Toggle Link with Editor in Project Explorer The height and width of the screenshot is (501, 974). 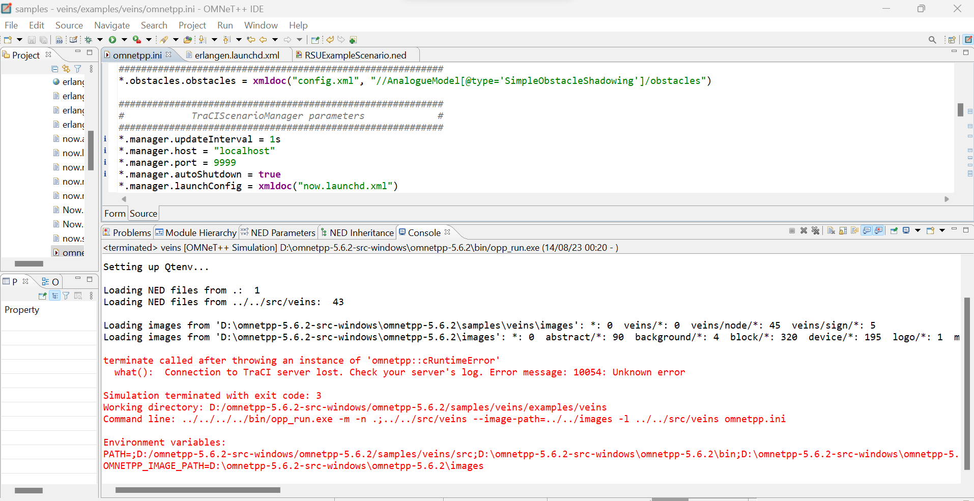point(66,69)
